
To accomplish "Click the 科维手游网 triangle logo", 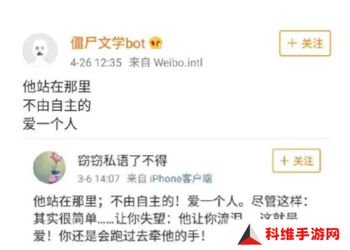I will pyautogui.click(x=249, y=235).
